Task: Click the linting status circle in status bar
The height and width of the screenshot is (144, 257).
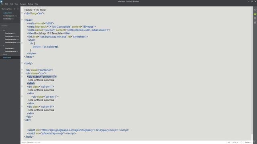Action: click(x=241, y=142)
